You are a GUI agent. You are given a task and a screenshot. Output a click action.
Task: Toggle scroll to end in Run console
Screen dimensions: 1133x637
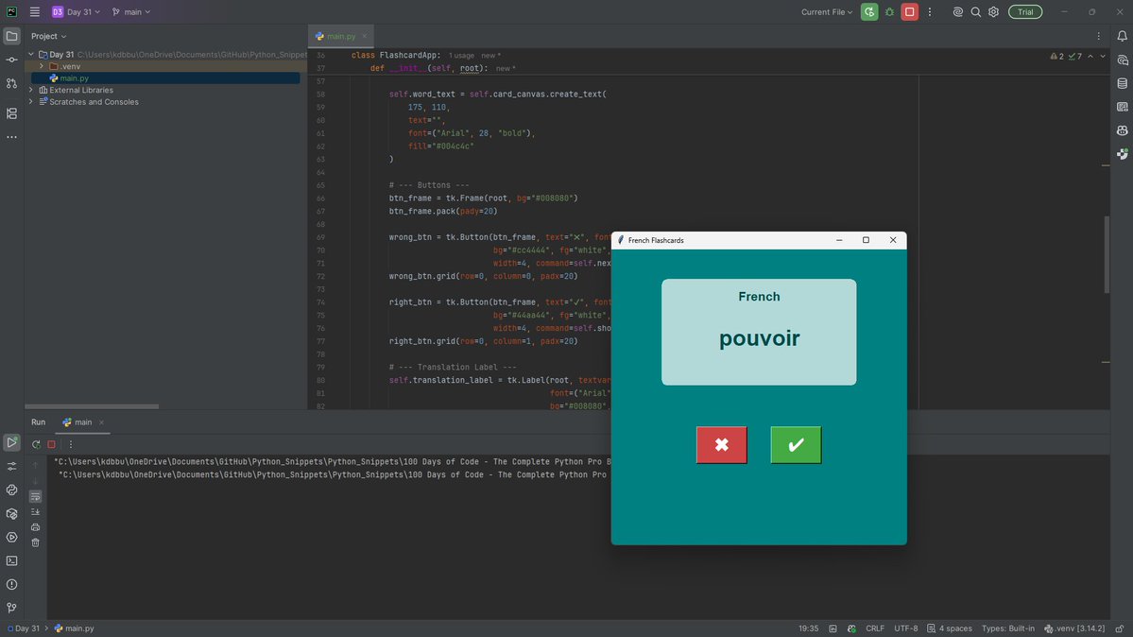[35, 512]
